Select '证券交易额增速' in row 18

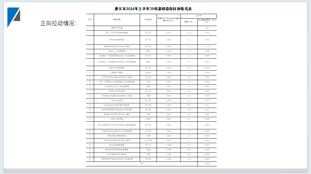117,119
